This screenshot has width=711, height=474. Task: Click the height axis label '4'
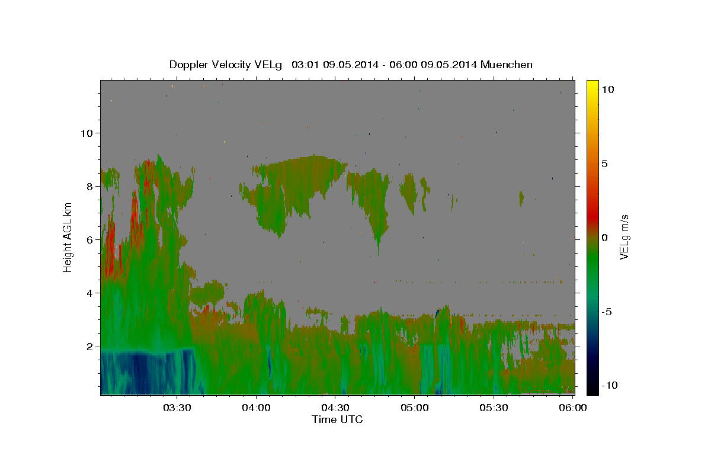90,293
